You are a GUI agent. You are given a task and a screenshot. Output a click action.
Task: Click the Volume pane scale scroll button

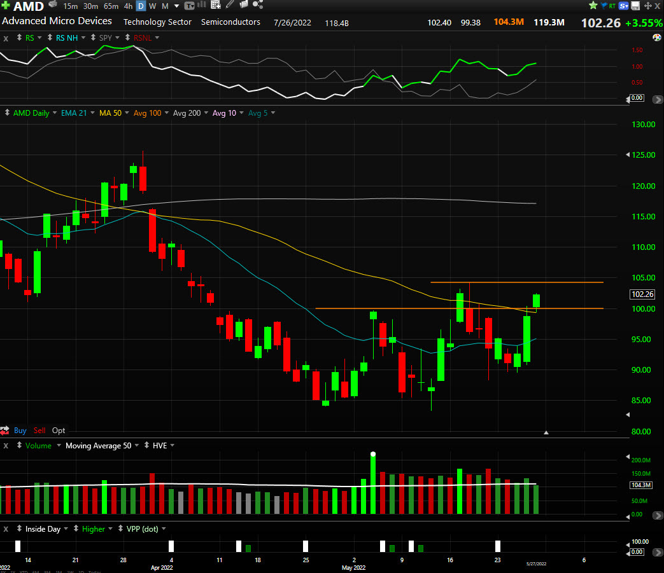[657, 516]
